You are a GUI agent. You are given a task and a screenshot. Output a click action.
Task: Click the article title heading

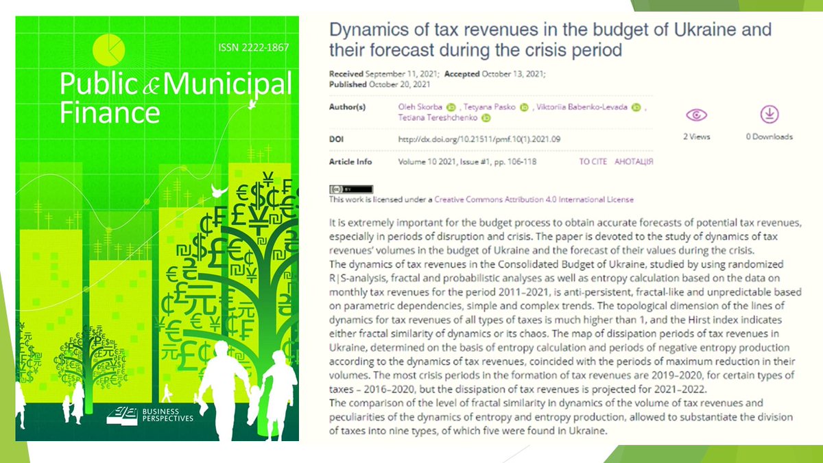(550, 40)
